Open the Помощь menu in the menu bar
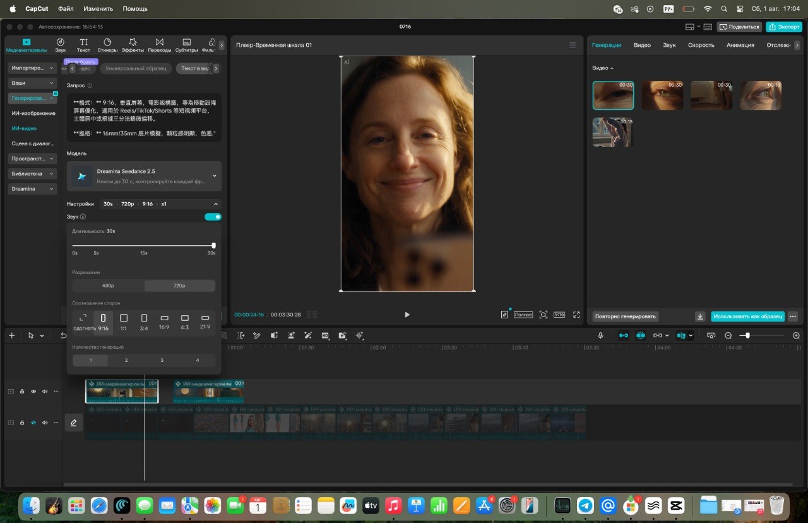Screen dimensions: 808x523 135,9
